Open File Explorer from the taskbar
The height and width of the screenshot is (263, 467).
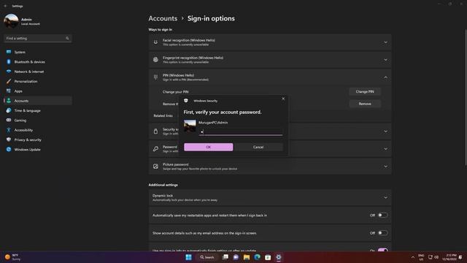(x=247, y=257)
